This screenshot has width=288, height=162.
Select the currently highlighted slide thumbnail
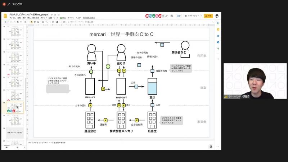click(x=15, y=108)
